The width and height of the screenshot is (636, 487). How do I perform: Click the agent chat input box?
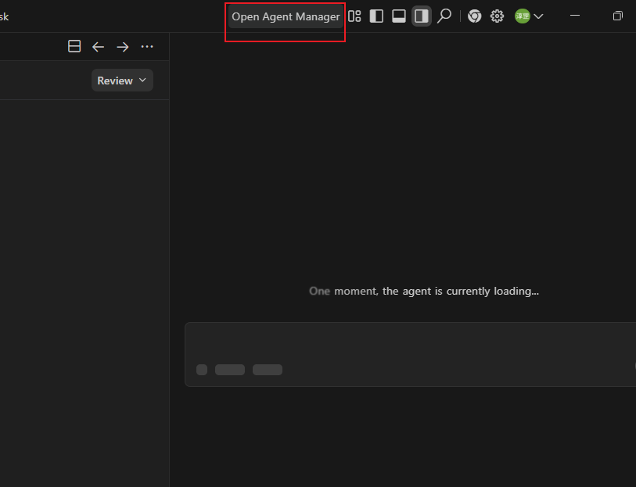411,355
